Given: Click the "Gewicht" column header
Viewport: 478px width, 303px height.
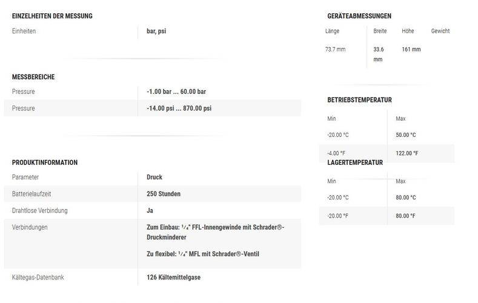Looking at the screenshot, I should [440, 31].
